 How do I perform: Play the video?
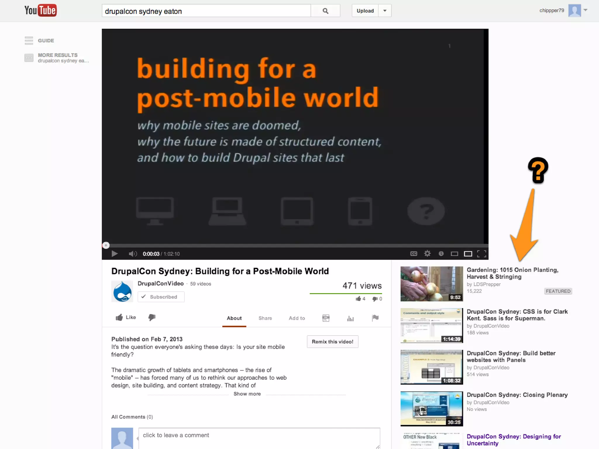point(115,254)
